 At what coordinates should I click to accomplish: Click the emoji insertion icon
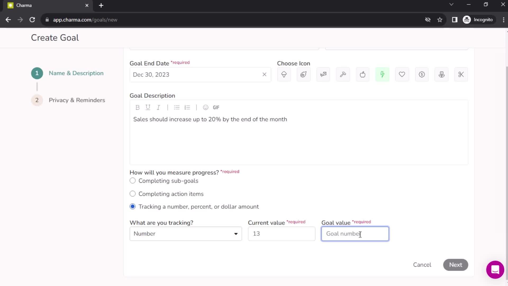[x=206, y=107]
